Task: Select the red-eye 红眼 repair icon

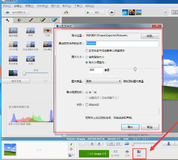Action: click(x=48, y=31)
